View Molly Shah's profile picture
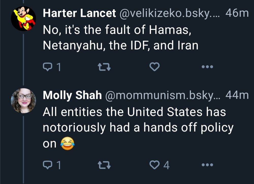The height and width of the screenshot is (184, 254). (x=23, y=100)
